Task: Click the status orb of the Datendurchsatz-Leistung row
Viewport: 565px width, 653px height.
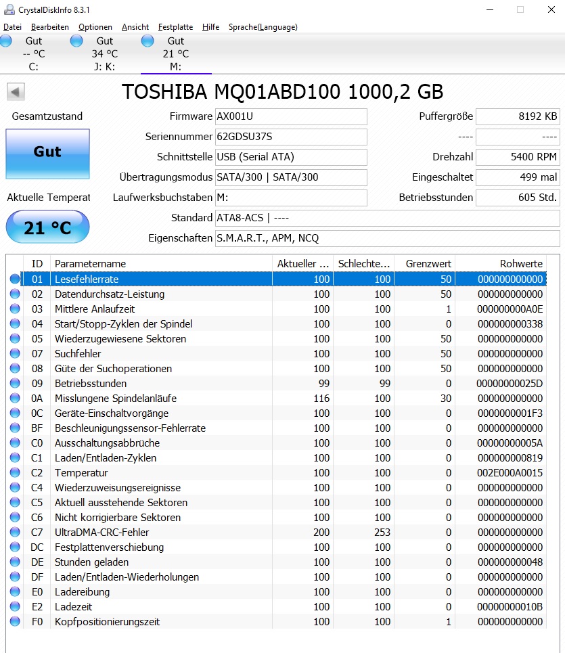Action: [x=15, y=294]
